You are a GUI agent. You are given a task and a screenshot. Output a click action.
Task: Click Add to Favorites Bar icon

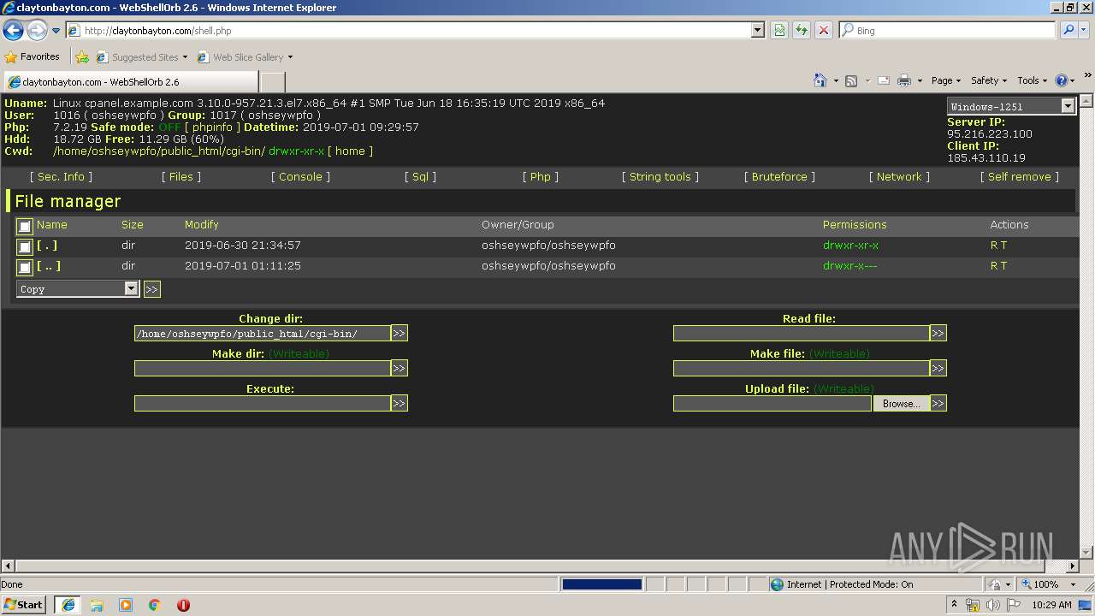82,57
